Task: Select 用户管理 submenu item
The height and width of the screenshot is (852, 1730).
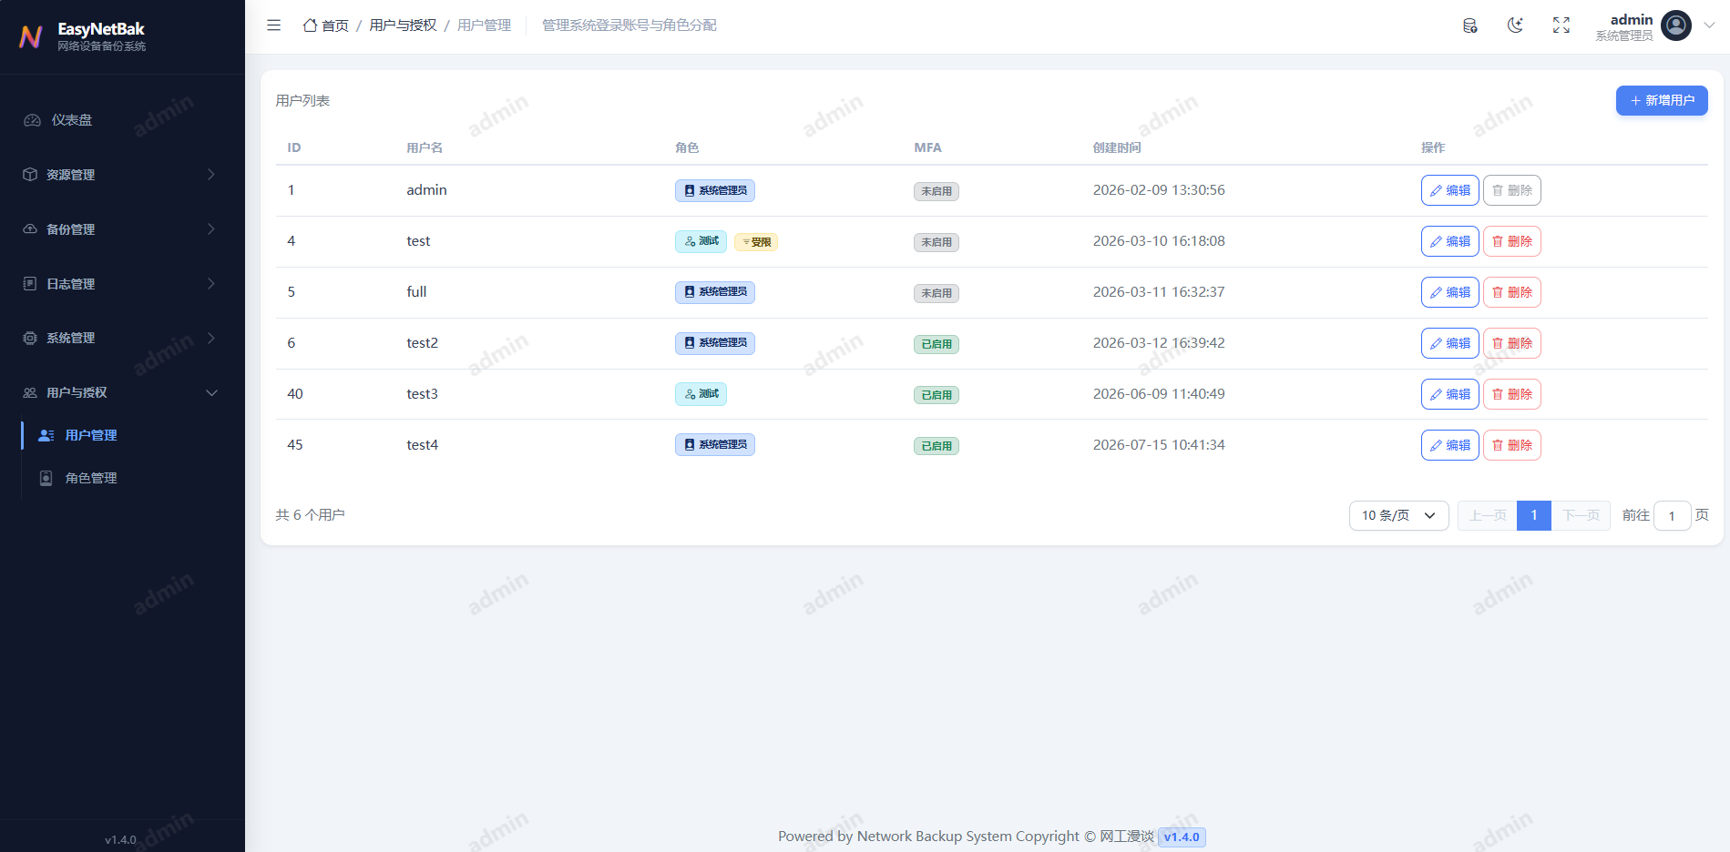Action: coord(128,435)
